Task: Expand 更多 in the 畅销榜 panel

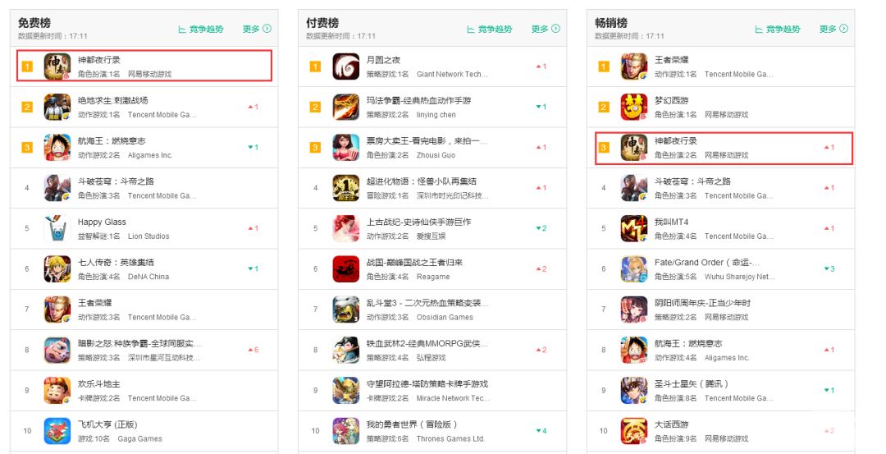Action: coord(834,29)
